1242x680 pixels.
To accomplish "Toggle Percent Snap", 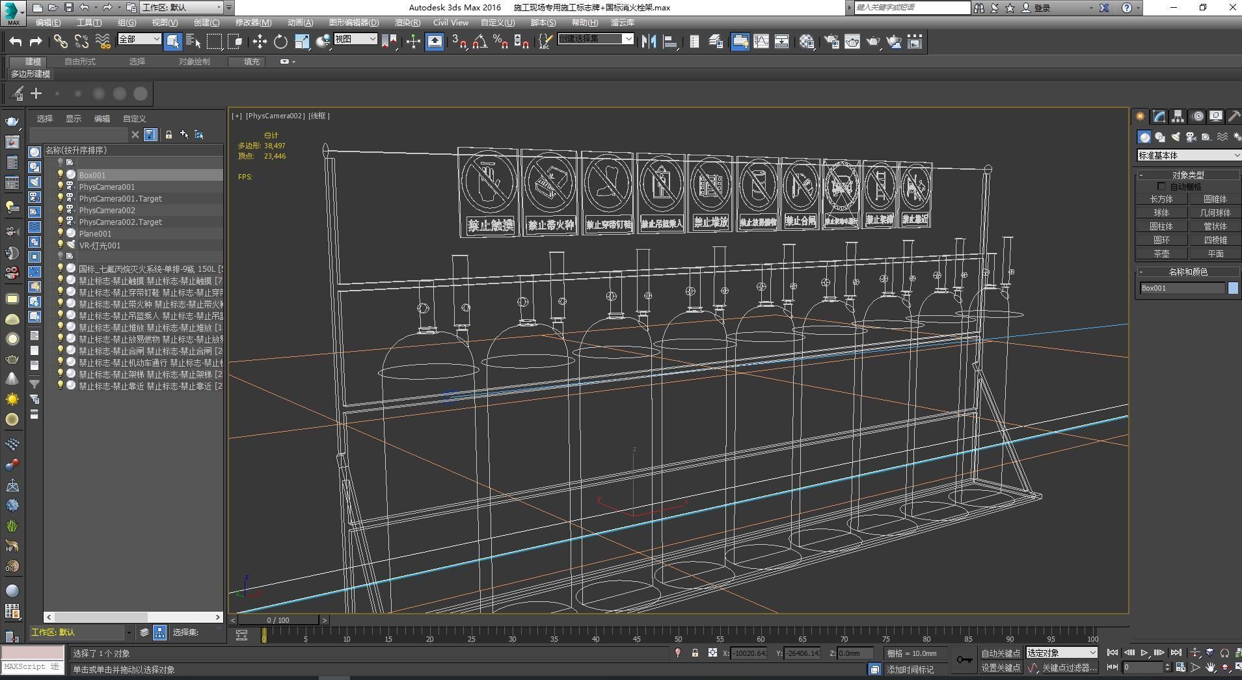I will pos(500,42).
